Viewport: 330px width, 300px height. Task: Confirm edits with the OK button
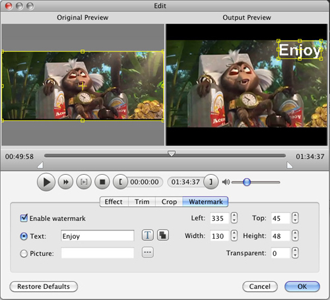302,286
